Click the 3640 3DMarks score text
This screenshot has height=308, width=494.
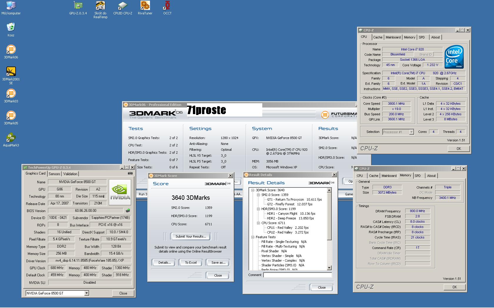191,198
